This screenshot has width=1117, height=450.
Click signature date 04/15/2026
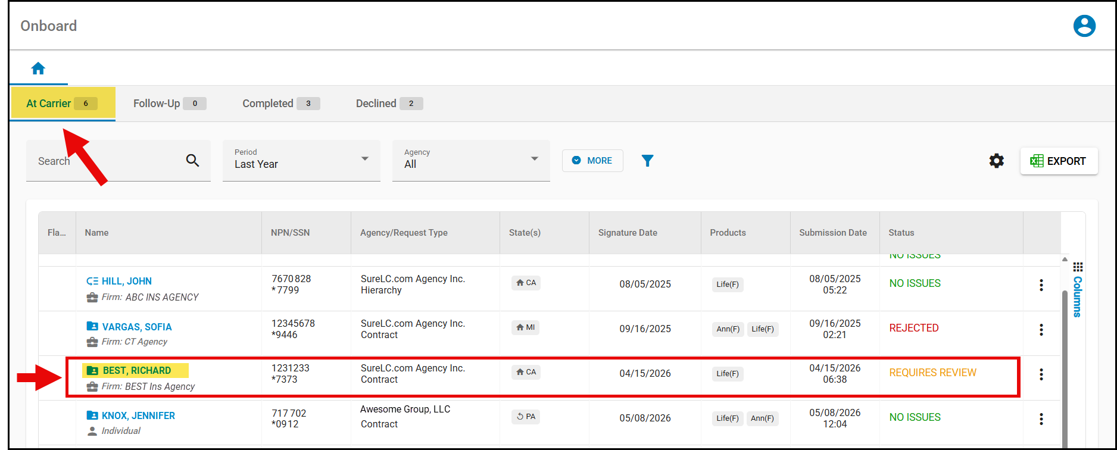pos(645,373)
